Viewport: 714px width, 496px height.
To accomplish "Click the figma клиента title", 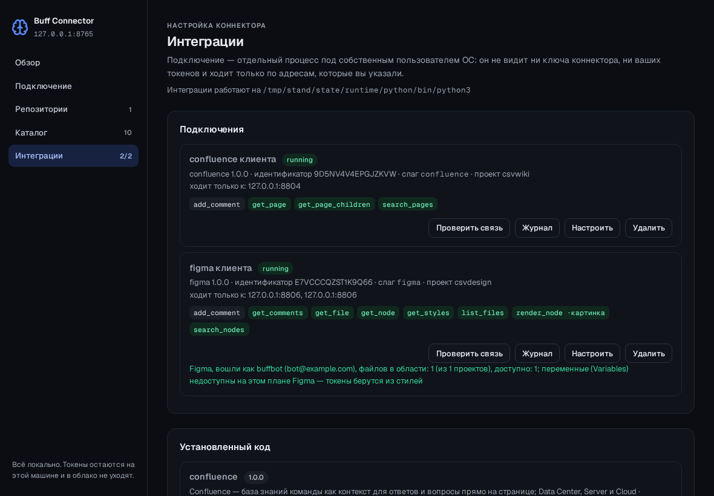I will tap(220, 268).
